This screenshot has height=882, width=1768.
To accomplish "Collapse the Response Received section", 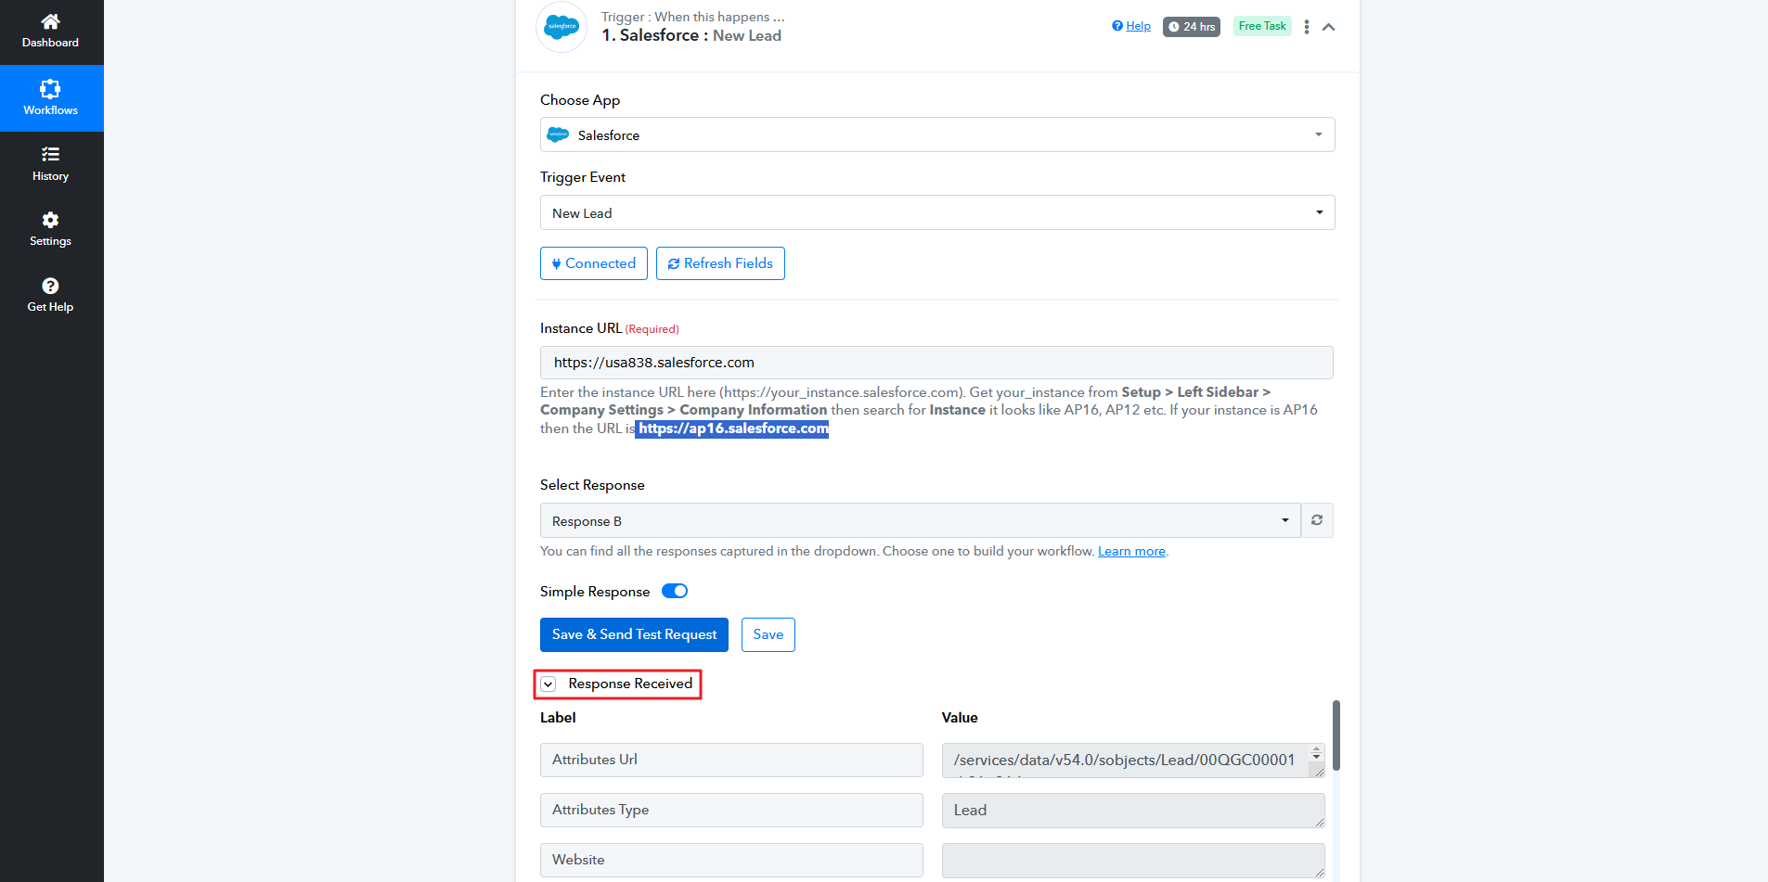I will point(548,684).
